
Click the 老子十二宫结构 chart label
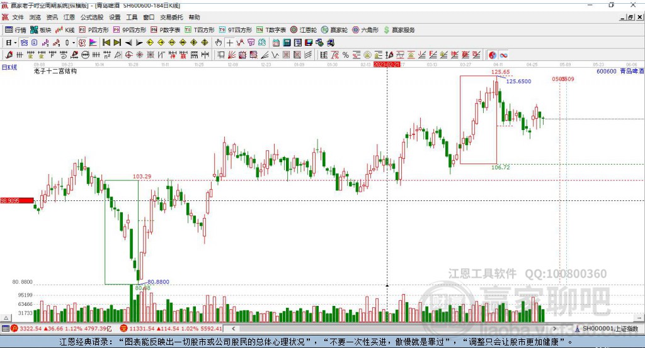(x=55, y=71)
